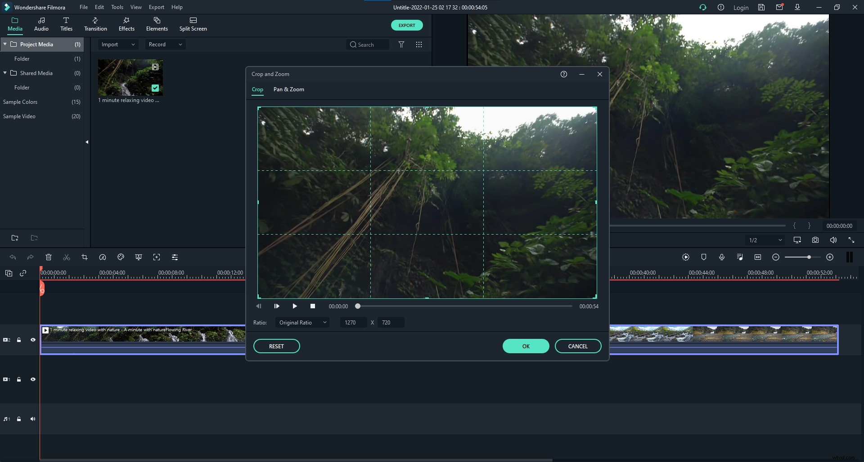Open the Speed control on the toolbar
Viewport: 864px width, 462px height.
coord(103,257)
